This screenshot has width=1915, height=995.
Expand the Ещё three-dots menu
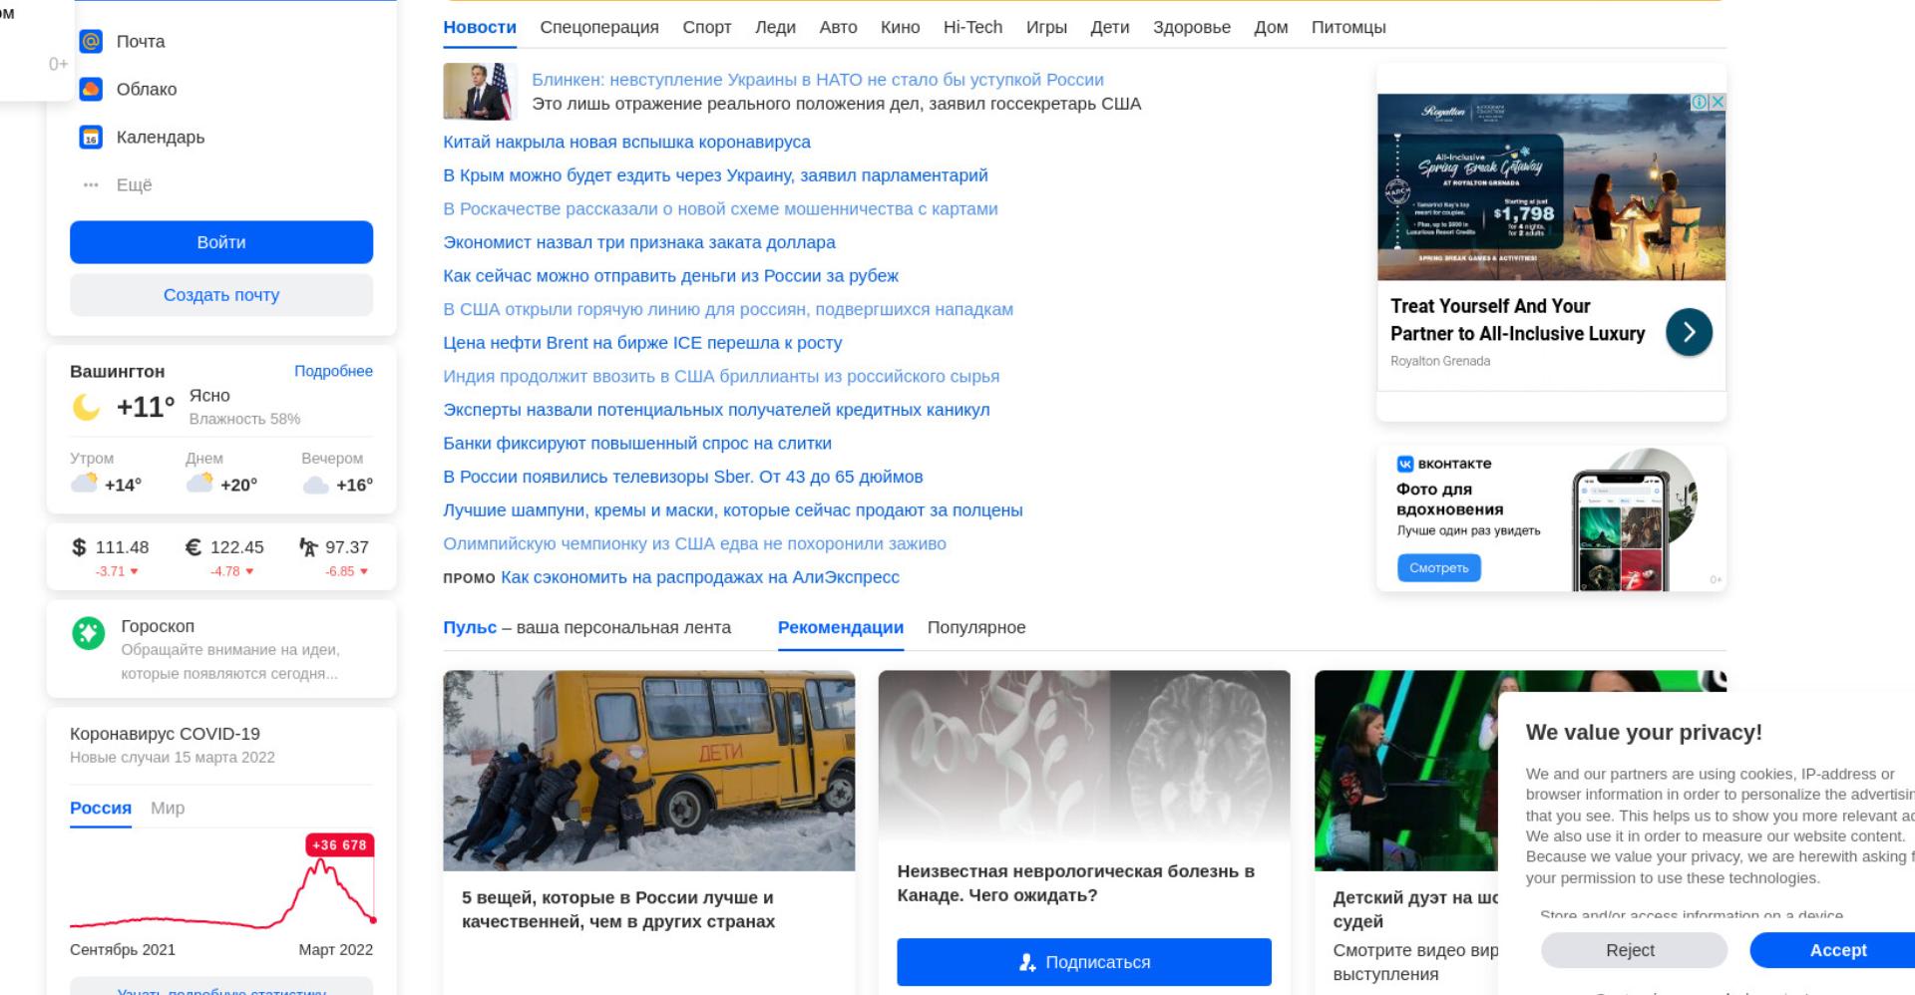[91, 184]
